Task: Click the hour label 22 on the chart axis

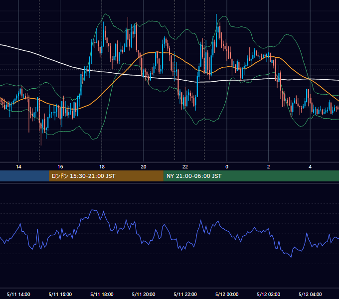Action: [x=185, y=167]
